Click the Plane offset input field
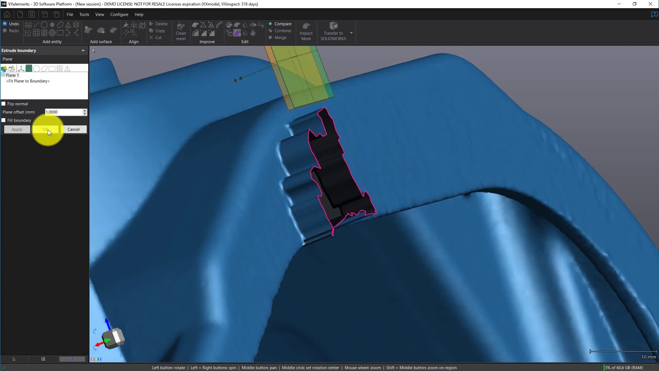659x371 pixels. coord(63,112)
